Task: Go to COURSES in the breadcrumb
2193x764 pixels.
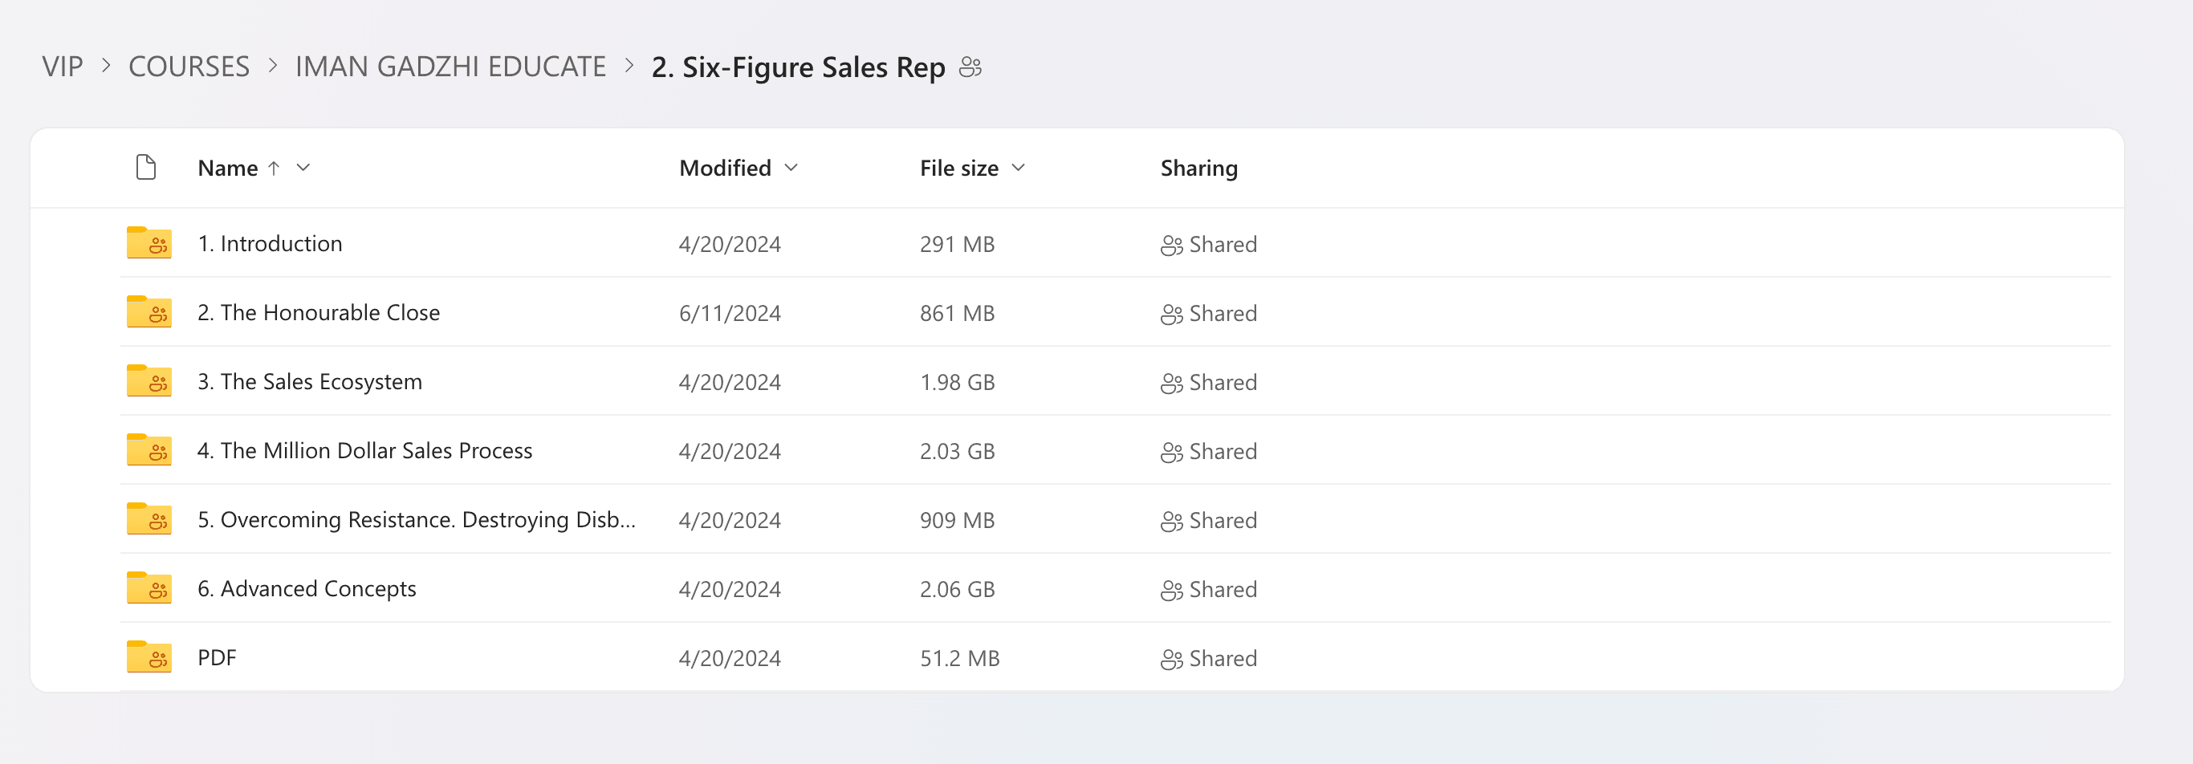Action: click(189, 67)
